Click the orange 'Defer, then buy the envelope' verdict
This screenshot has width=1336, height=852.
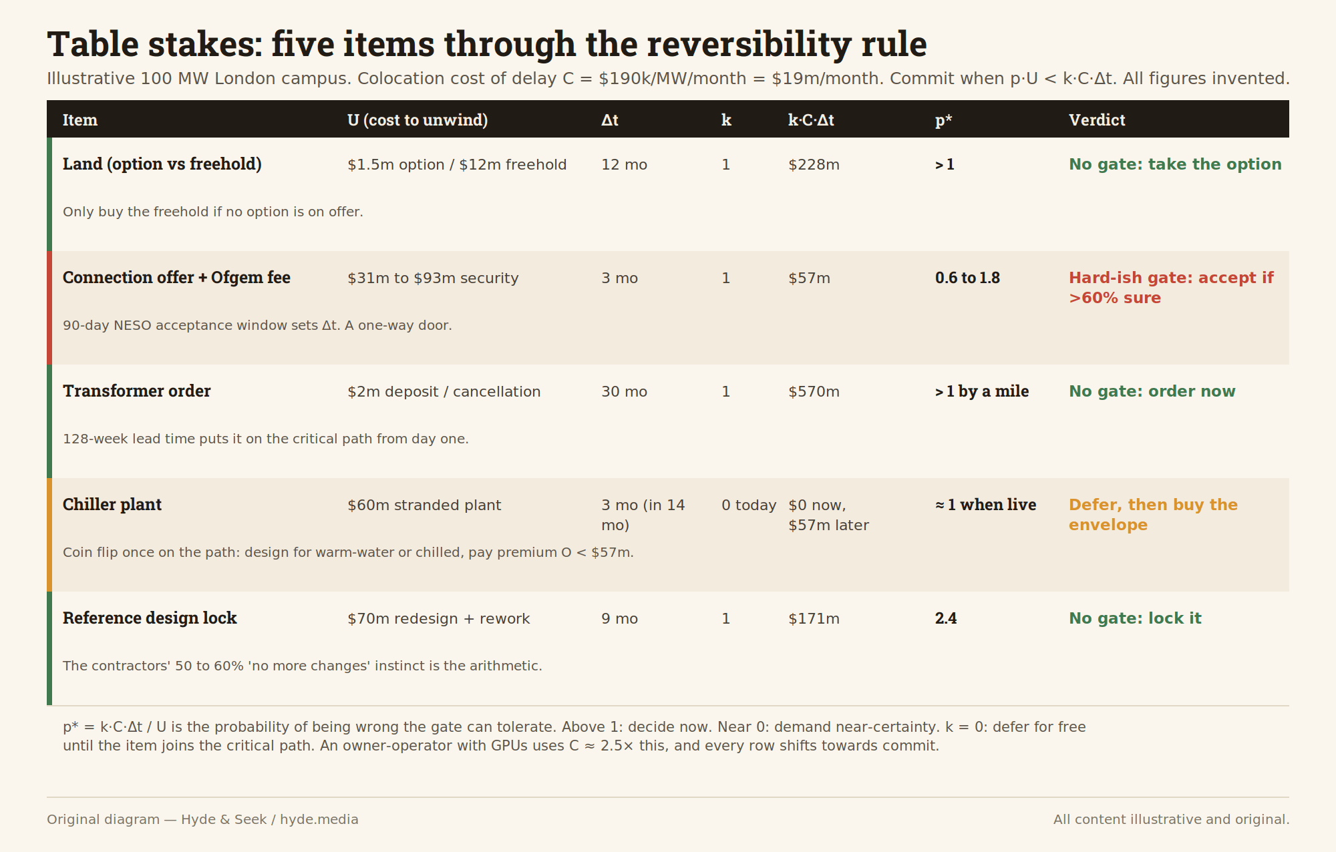pyautogui.click(x=1153, y=515)
